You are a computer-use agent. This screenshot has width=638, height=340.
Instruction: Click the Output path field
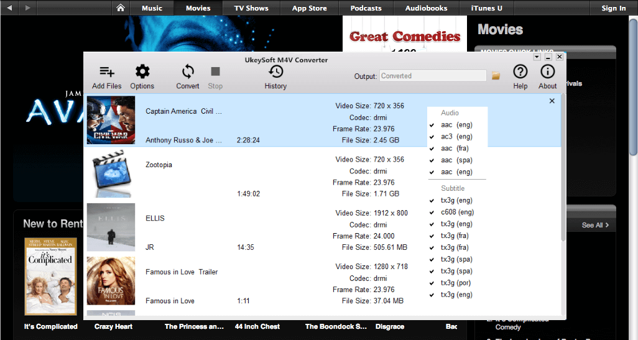click(x=433, y=76)
